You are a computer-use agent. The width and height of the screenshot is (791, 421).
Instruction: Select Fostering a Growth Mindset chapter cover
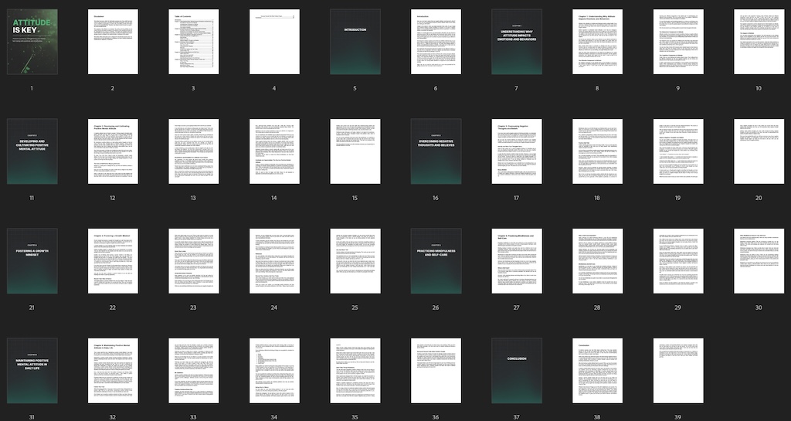tap(32, 261)
